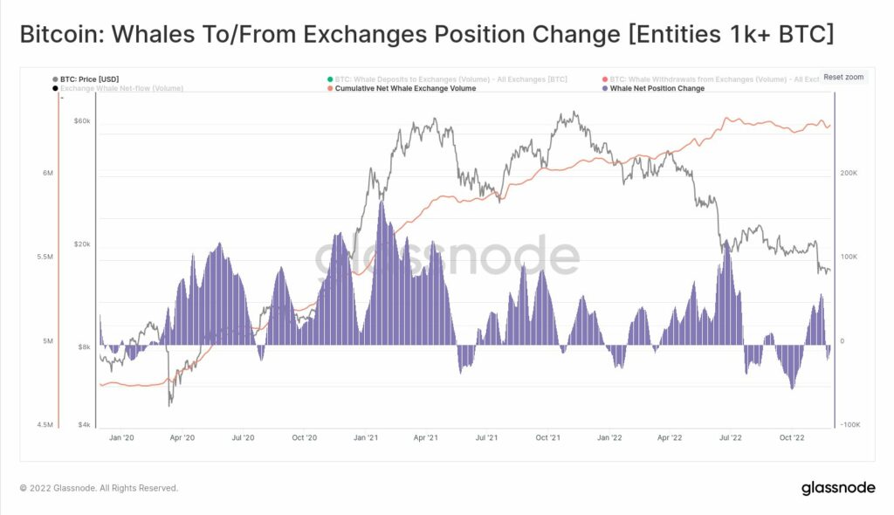Click red dot beside Whale Withdrawals legend
Image resolution: width=894 pixels, height=515 pixels.
point(605,79)
